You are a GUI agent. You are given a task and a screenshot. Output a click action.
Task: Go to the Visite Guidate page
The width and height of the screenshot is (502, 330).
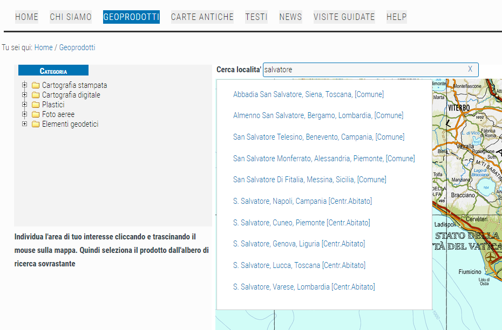pyautogui.click(x=344, y=17)
